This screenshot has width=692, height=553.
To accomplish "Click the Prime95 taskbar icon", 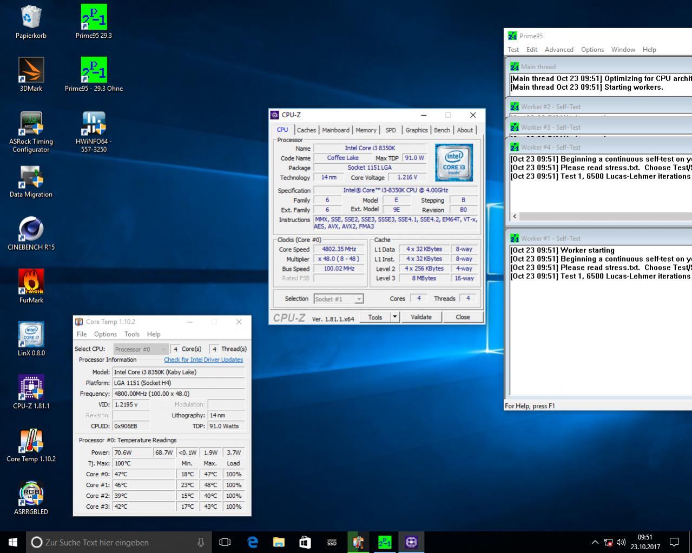I will [385, 542].
